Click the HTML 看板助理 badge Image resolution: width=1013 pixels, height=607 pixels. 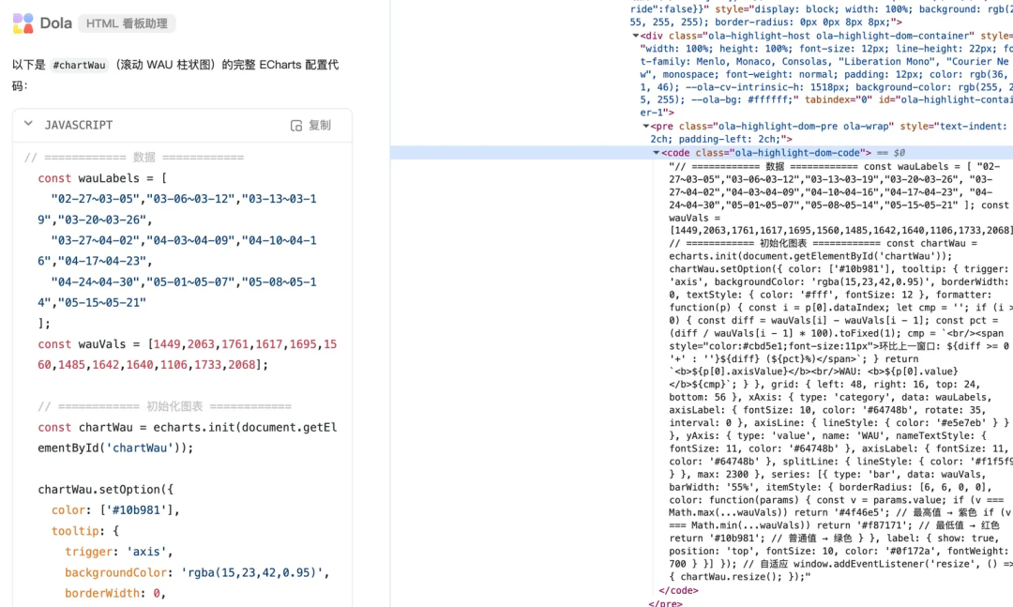coord(127,23)
